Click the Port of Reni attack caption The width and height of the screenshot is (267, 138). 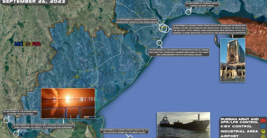(x=20, y=113)
